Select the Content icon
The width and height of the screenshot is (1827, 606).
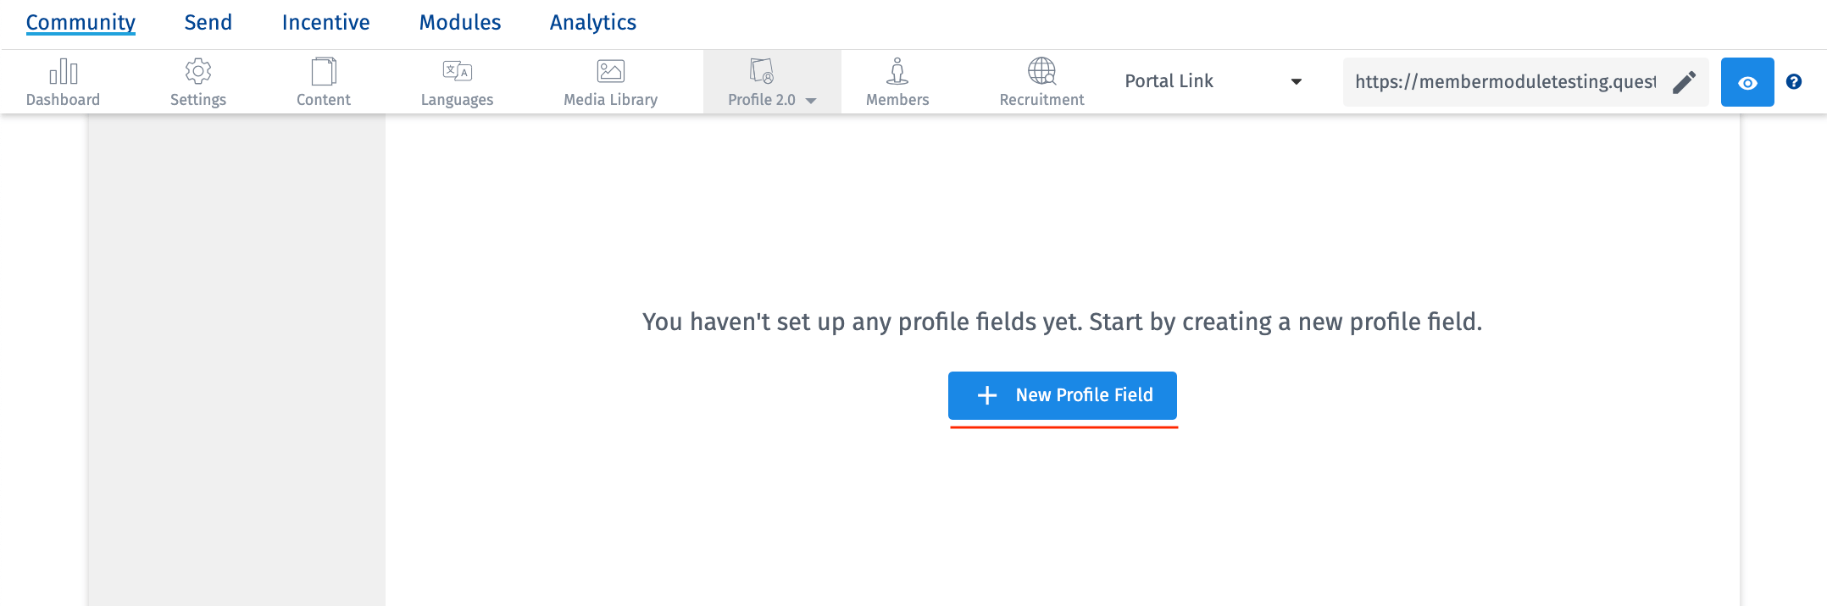click(x=323, y=81)
